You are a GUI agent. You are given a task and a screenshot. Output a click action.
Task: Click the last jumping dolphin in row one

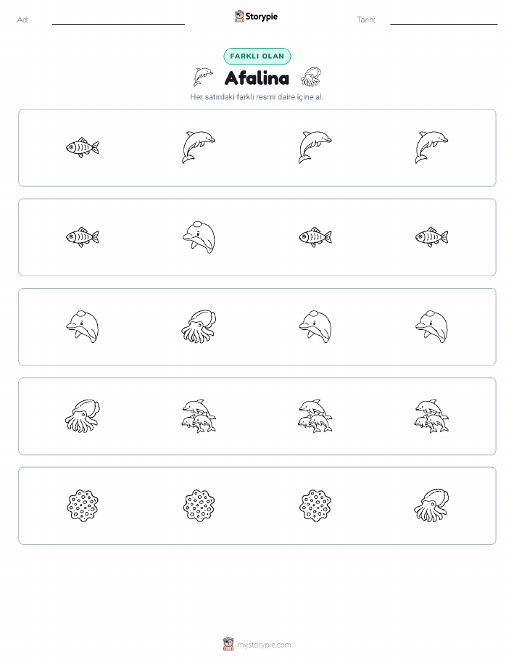click(x=431, y=148)
